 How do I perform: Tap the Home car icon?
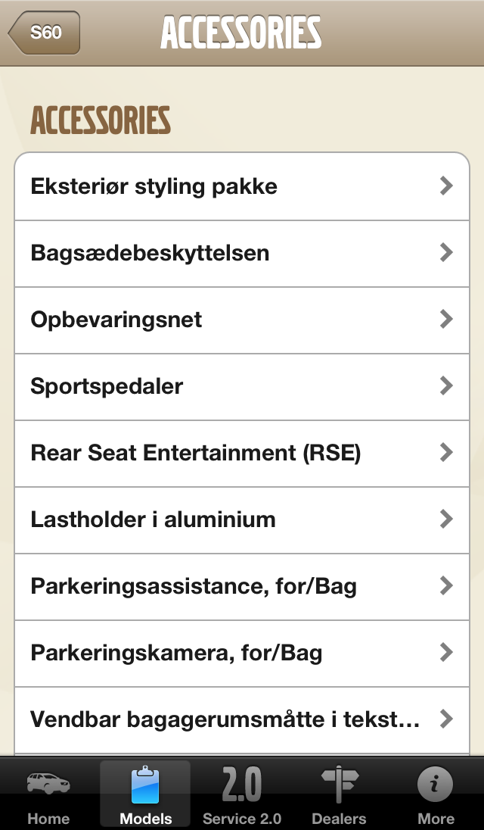(x=48, y=783)
